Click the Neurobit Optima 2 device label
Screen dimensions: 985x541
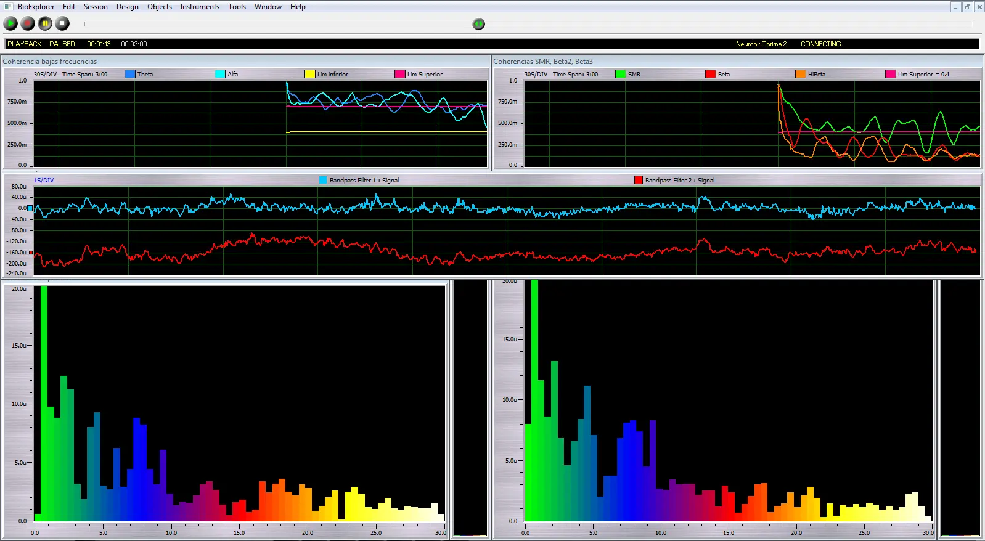point(761,44)
